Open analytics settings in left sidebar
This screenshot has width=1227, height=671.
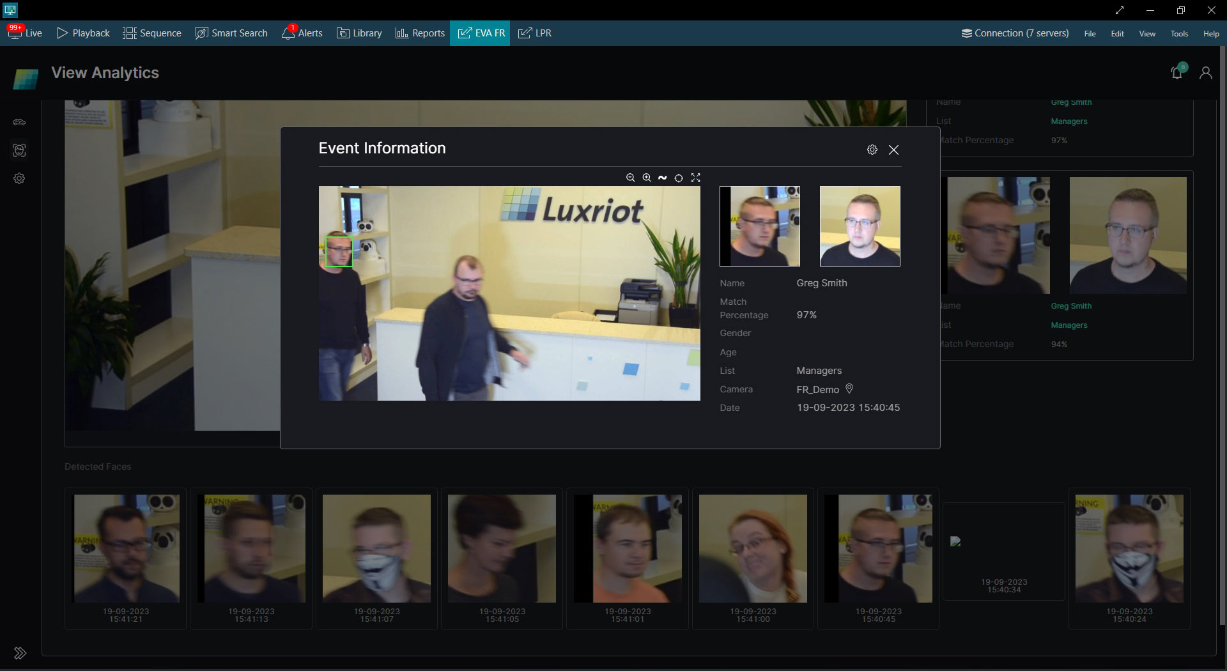pos(19,178)
